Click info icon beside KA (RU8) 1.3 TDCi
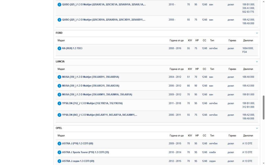The height and width of the screenshot is (165, 265). click(59, 49)
